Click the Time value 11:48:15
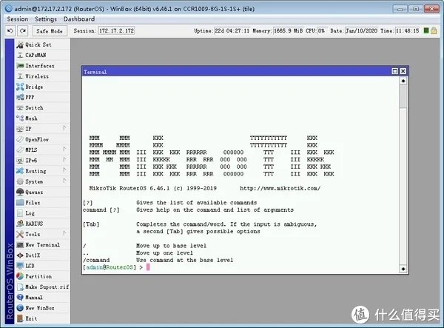The width and height of the screenshot is (444, 328). [407, 30]
